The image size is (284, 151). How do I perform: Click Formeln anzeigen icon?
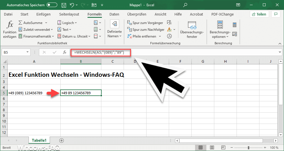(169, 23)
